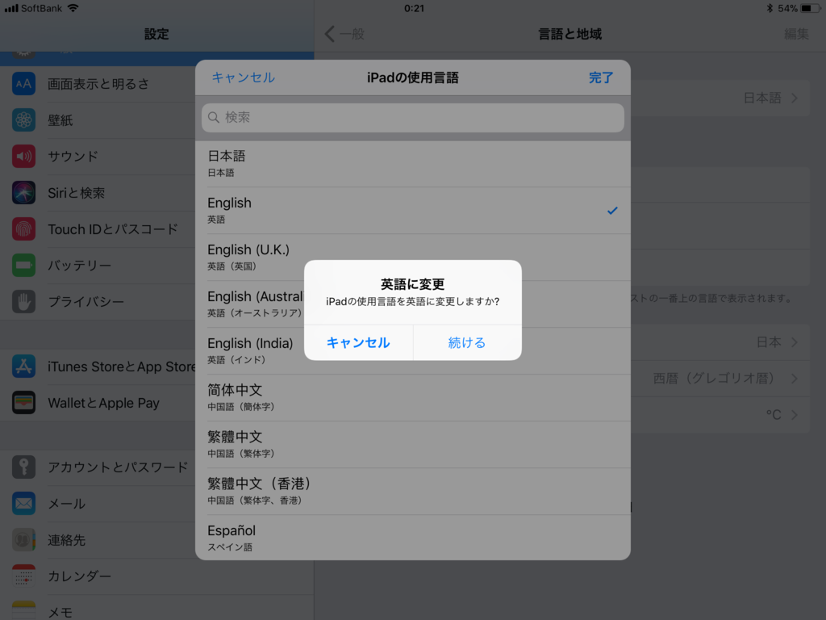Tap the green Battery icon (バッテリー)
The width and height of the screenshot is (826, 620).
pos(23,265)
